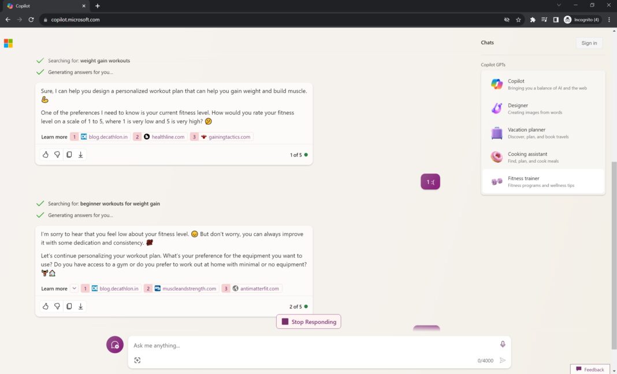Select the Fitness trainer GPT

pos(543,181)
